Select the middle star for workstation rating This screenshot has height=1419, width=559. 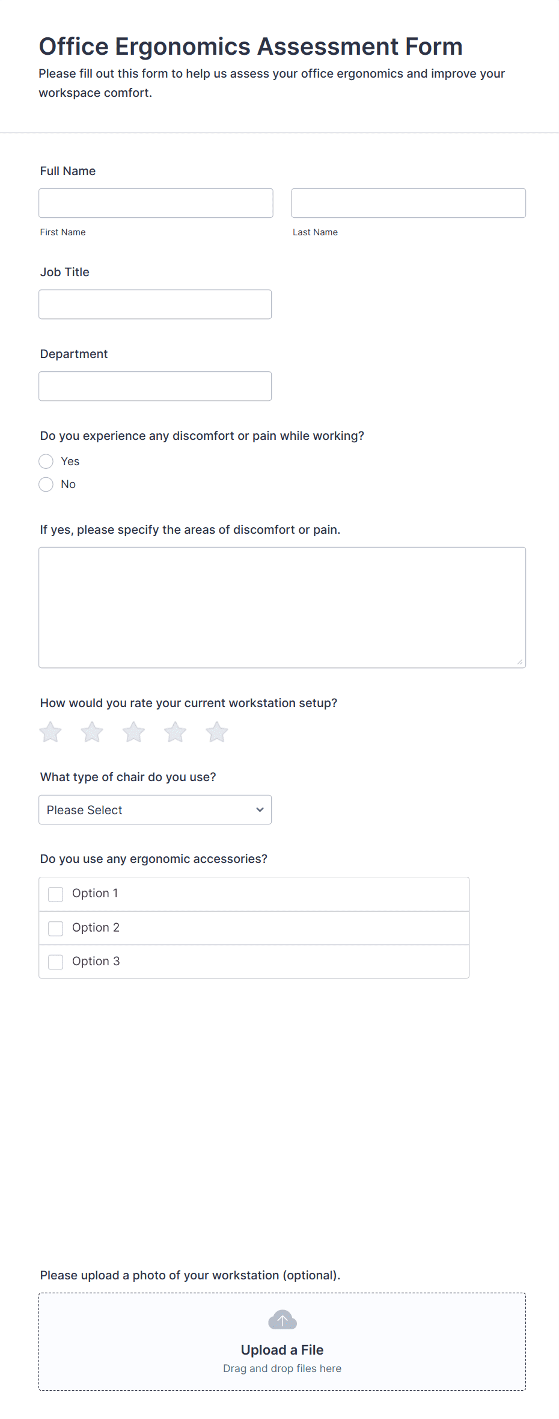click(x=133, y=732)
